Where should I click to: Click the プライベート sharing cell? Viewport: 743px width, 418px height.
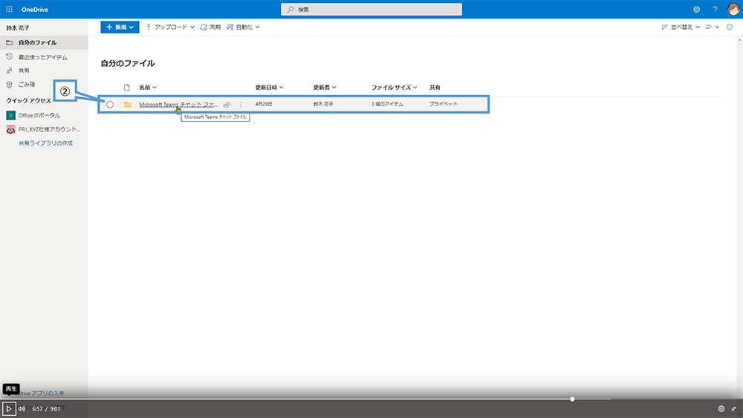pos(443,104)
